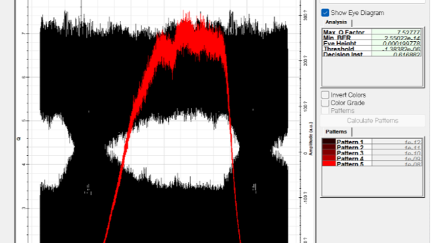
Task: Select the Eye Height row label
Action: point(347,43)
